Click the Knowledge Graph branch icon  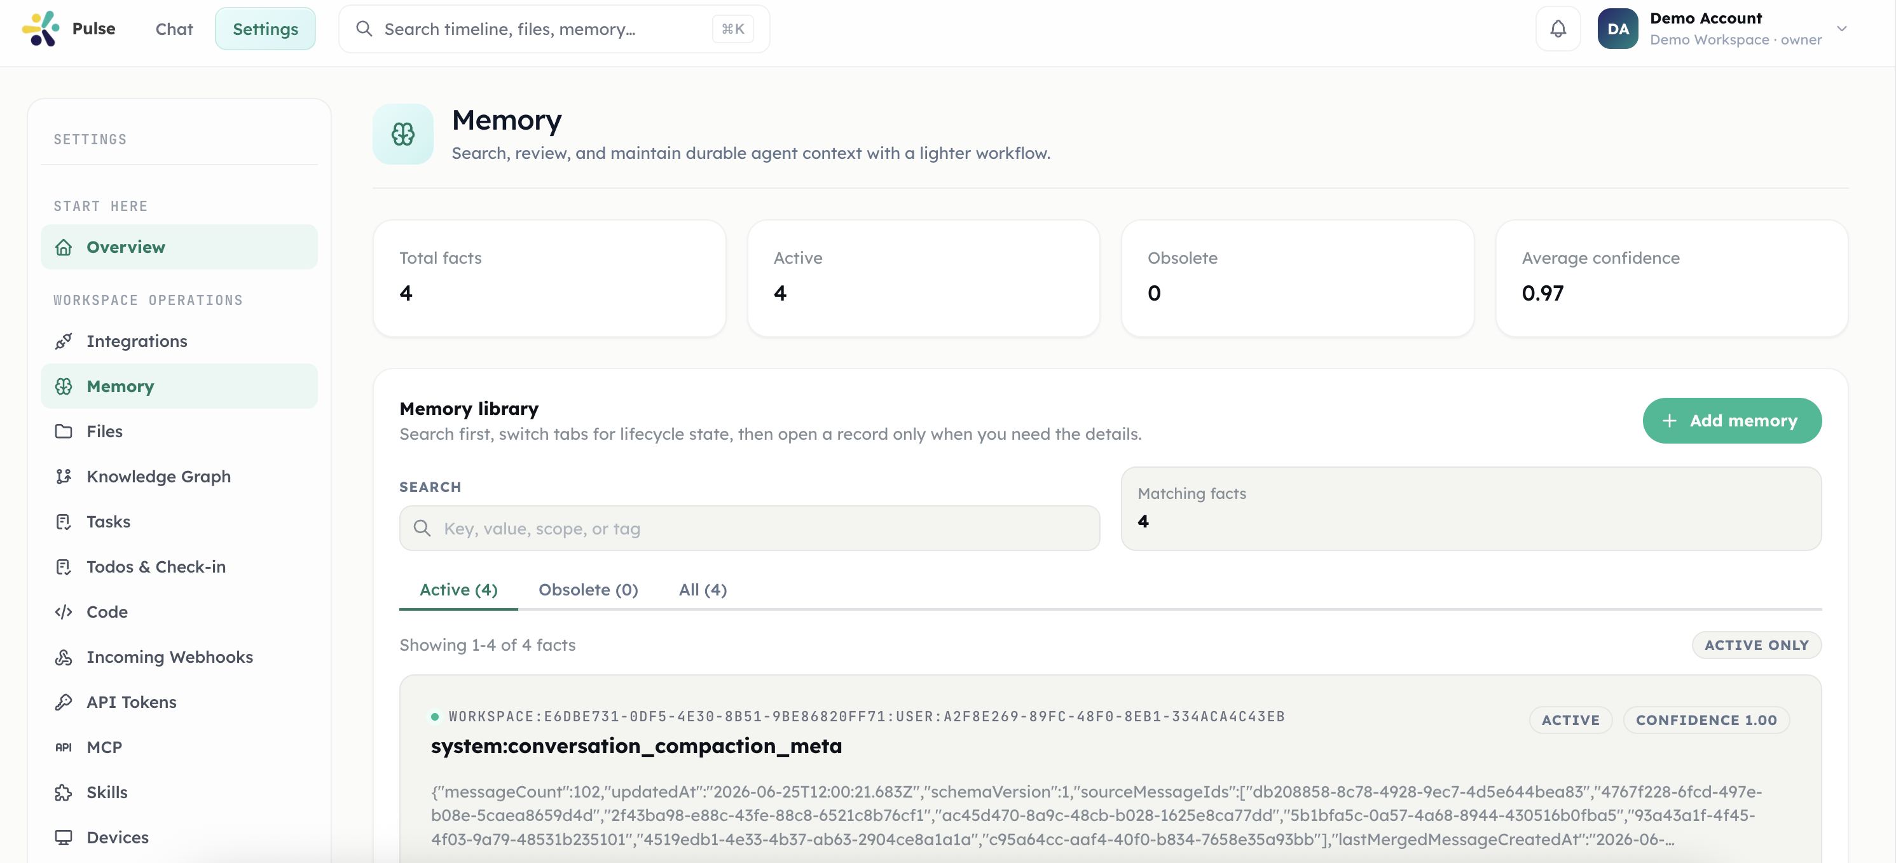pos(64,477)
